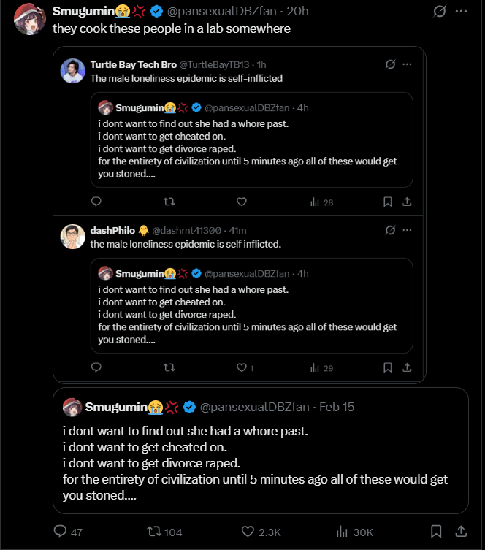Repost the dashPhilo quote tweet
This screenshot has height=550, width=485.
pyautogui.click(x=169, y=367)
